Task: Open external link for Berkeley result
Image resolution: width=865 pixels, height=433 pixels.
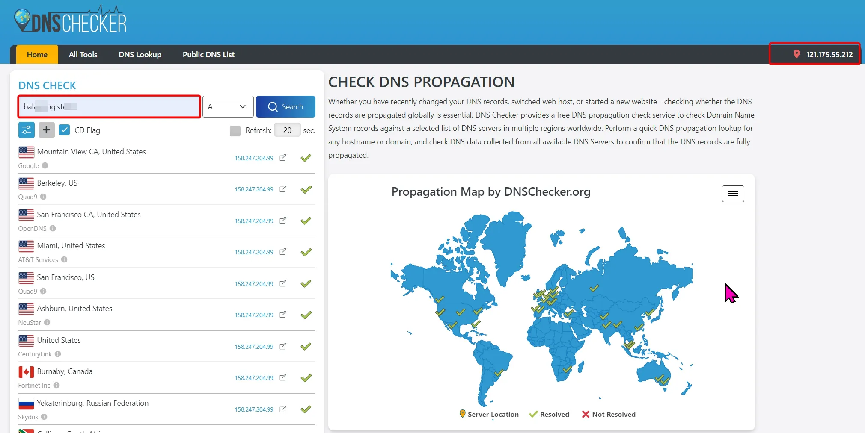Action: (283, 189)
